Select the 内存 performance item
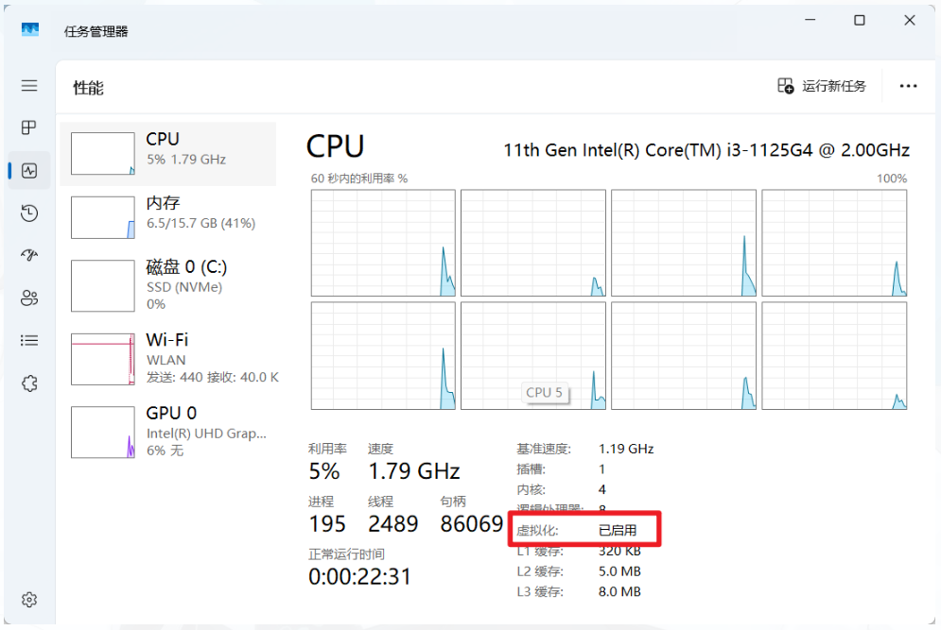Screen dimensions: 941x630 click(x=168, y=217)
